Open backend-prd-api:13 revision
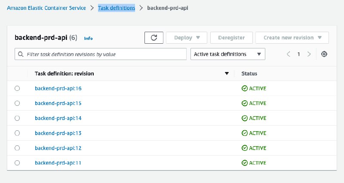344x183 pixels. 58,133
